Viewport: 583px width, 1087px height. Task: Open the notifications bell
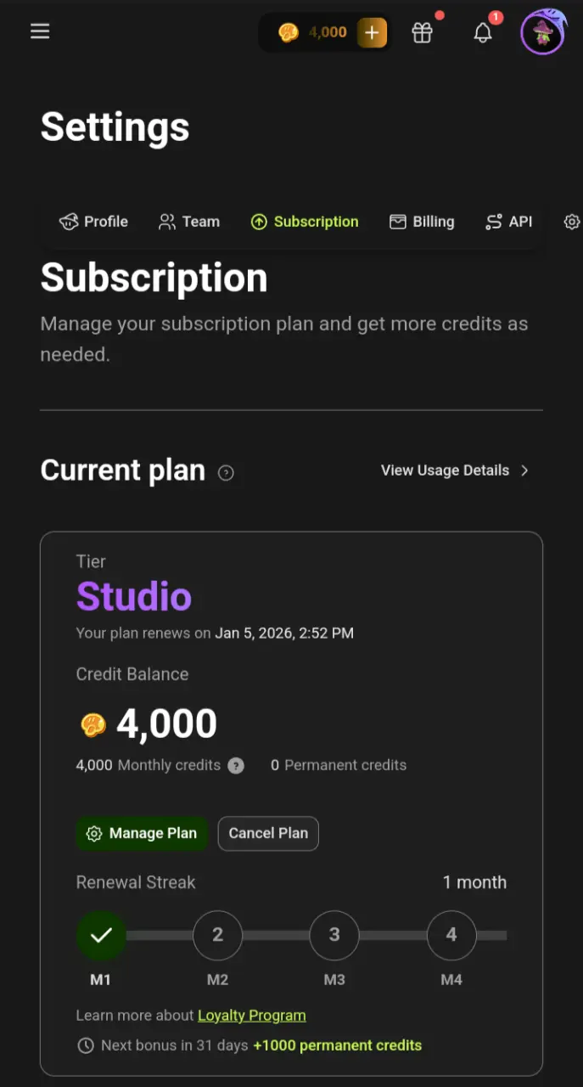click(483, 32)
